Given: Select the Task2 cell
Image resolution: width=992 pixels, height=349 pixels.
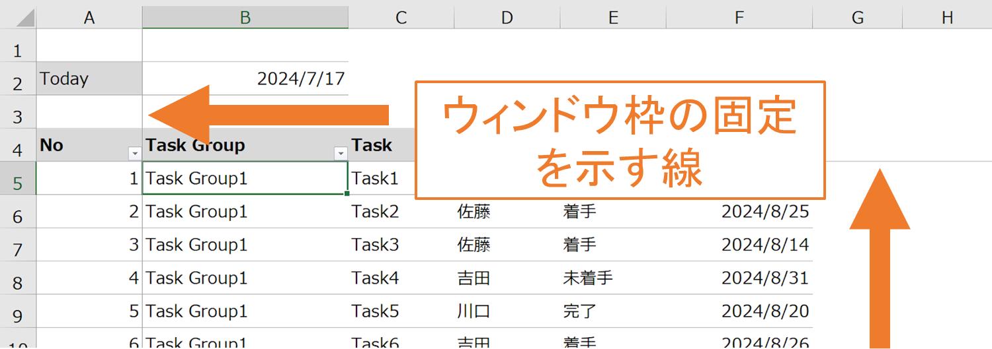Looking at the screenshot, I should (401, 212).
